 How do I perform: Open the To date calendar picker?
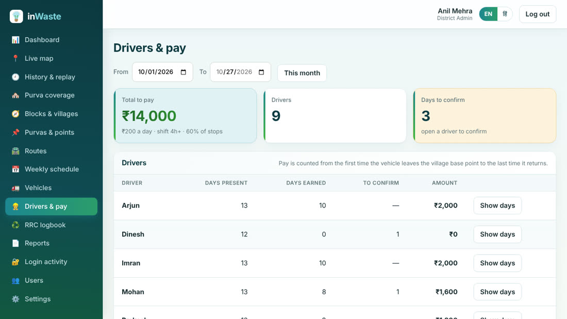(261, 72)
